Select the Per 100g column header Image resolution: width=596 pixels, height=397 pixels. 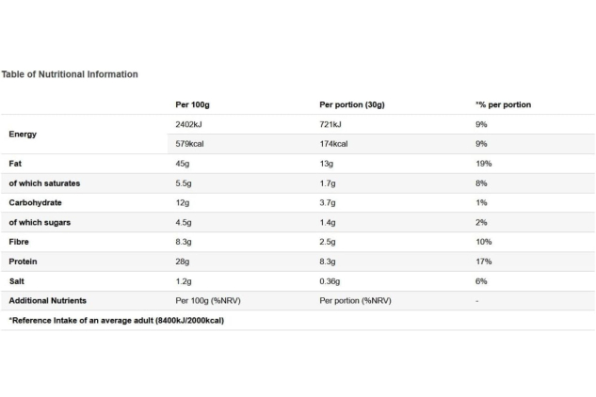click(192, 104)
